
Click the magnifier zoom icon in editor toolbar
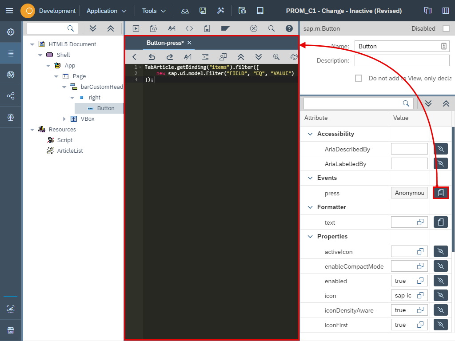pos(276,57)
